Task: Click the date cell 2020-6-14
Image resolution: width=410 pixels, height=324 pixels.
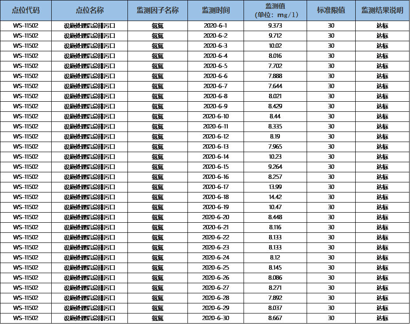Action: [x=216, y=157]
